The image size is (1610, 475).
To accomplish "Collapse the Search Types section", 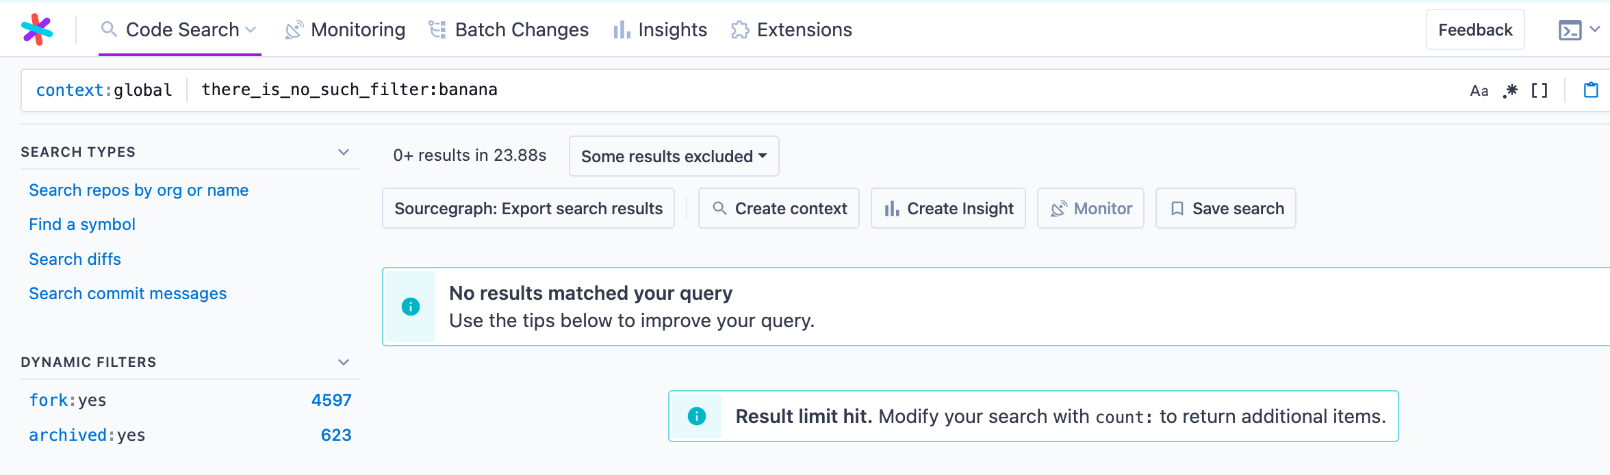I will click(344, 152).
